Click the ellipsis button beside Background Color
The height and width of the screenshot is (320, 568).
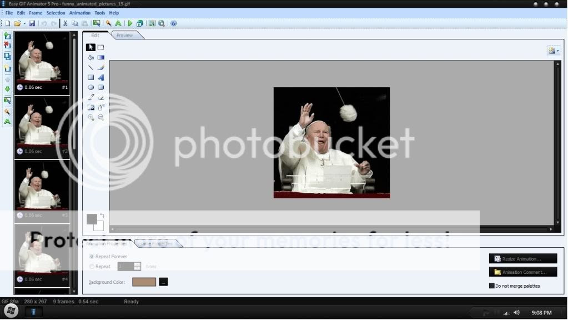coord(163,282)
